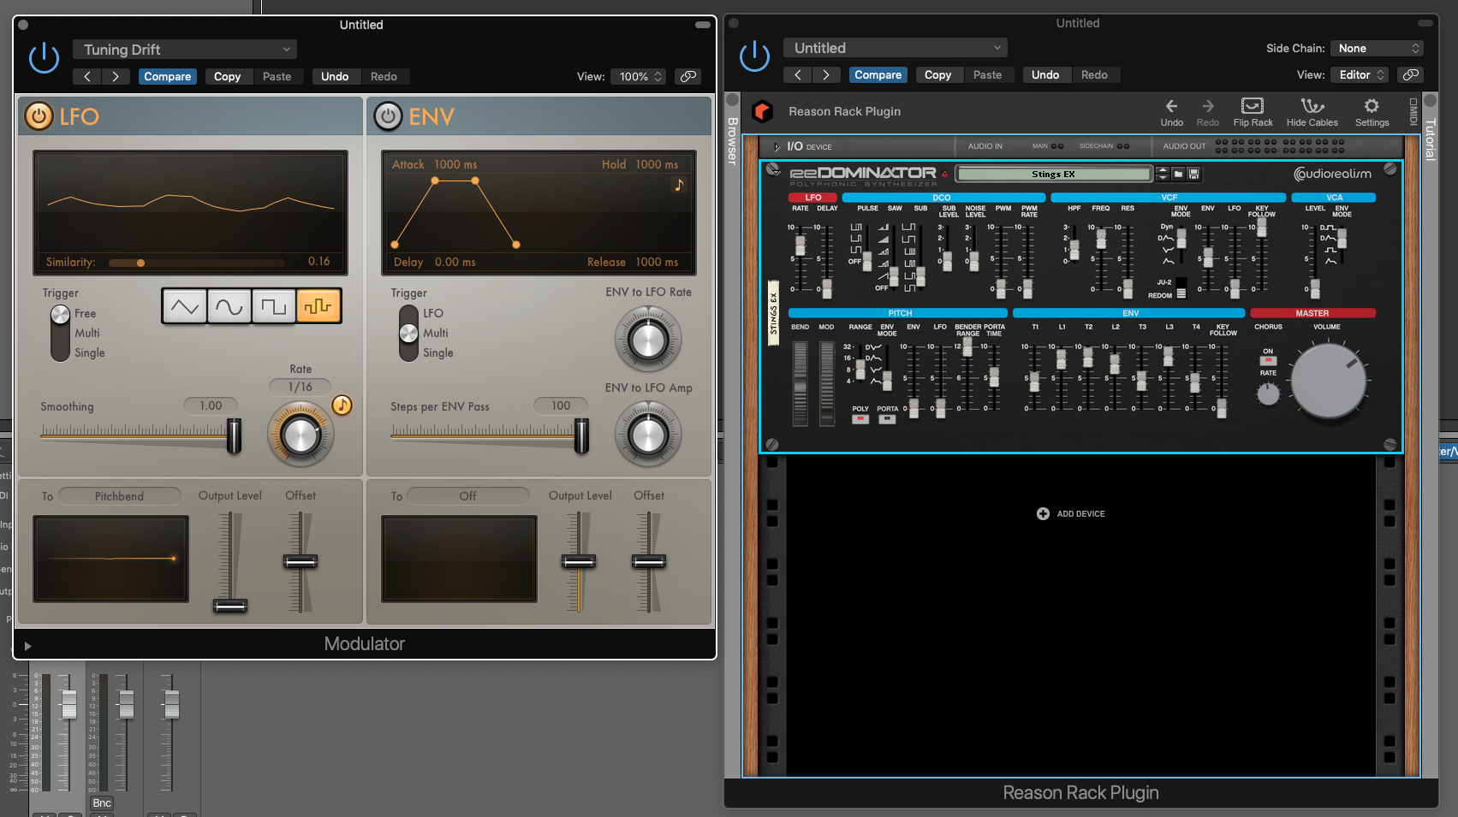Viewport: 1458px width, 817px height.
Task: Set ENV Trigger to Single
Action: click(438, 352)
